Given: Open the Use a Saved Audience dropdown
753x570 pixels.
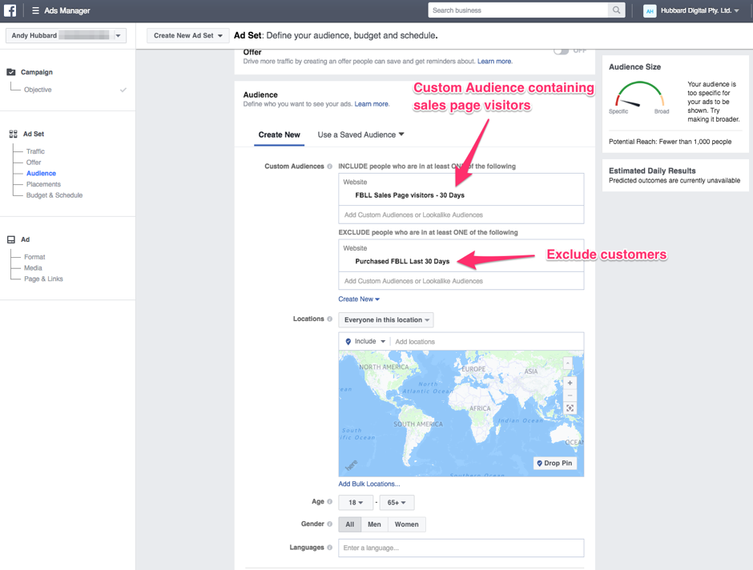Looking at the screenshot, I should pyautogui.click(x=360, y=134).
